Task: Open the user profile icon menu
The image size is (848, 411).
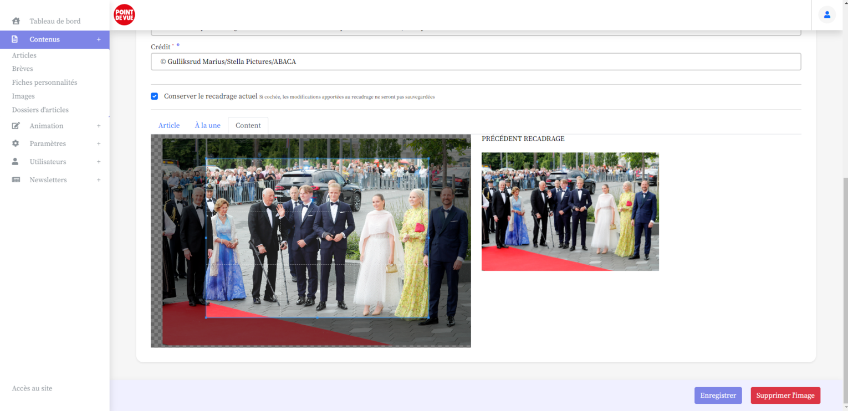Action: tap(826, 15)
